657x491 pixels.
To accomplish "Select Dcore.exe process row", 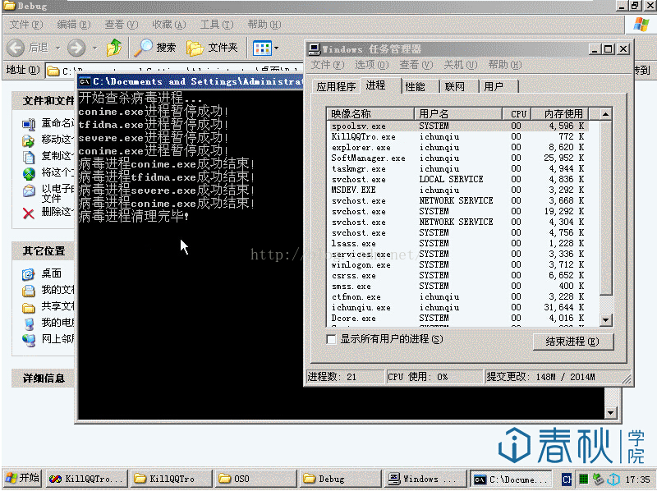I will [457, 318].
